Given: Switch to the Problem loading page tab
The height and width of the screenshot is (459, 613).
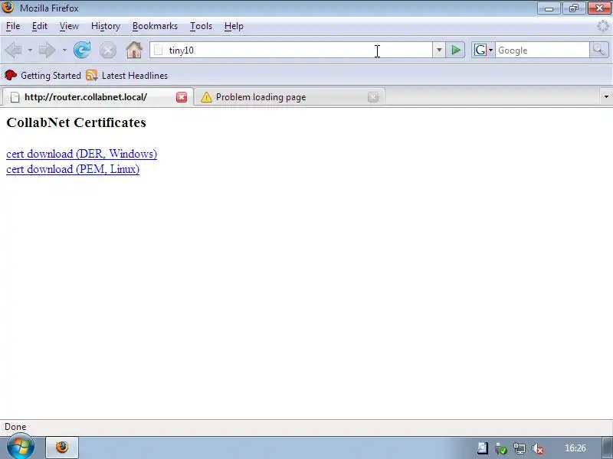Looking at the screenshot, I should (290, 97).
